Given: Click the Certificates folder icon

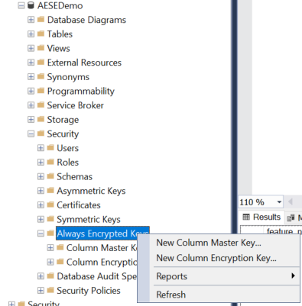Looking at the screenshot, I should [x=50, y=205].
